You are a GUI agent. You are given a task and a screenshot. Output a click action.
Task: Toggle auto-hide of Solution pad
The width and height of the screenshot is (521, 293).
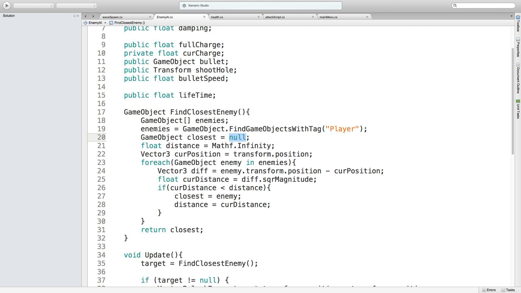[x=74, y=16]
